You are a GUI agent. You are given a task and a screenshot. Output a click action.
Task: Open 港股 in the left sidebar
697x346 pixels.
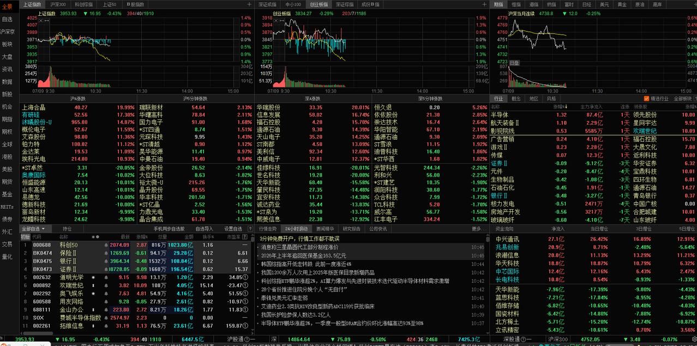[7, 156]
